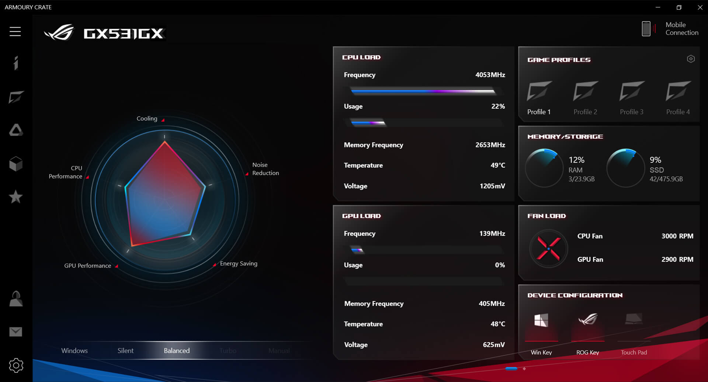Switch to the Silent performance mode

(x=125, y=351)
